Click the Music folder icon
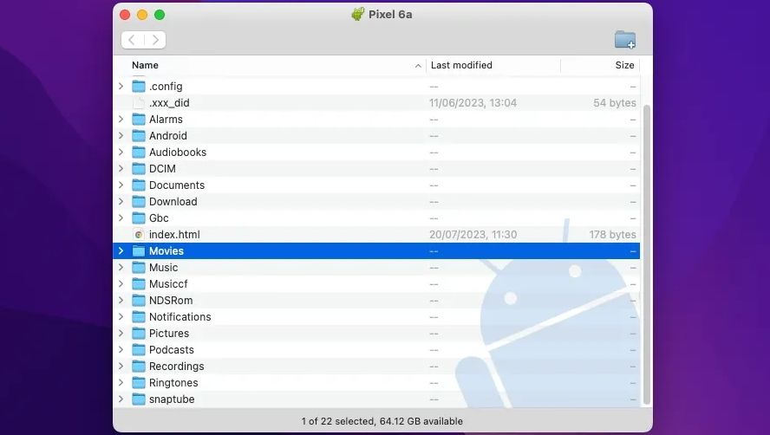Screen dimensions: 770x435 pyautogui.click(x=139, y=268)
